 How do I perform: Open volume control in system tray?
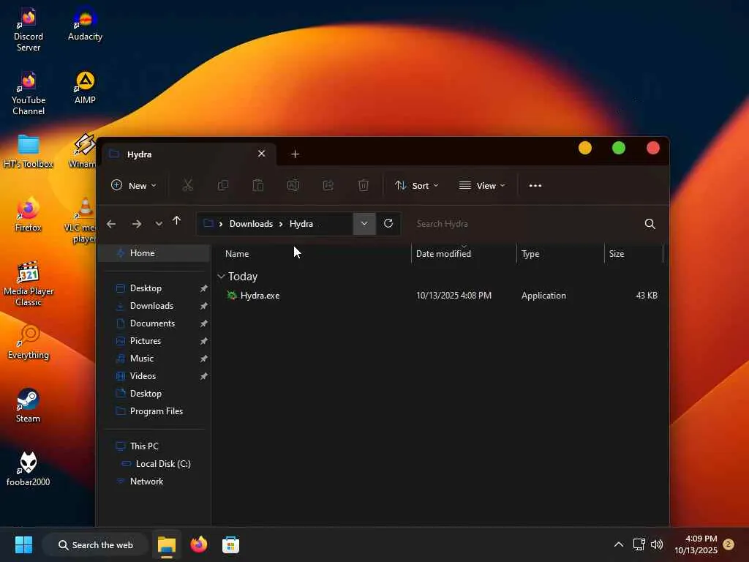657,544
